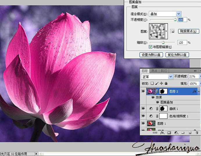201x156 pixels.
Task: Click the new adjustment layer icon
Action: click(x=176, y=133)
